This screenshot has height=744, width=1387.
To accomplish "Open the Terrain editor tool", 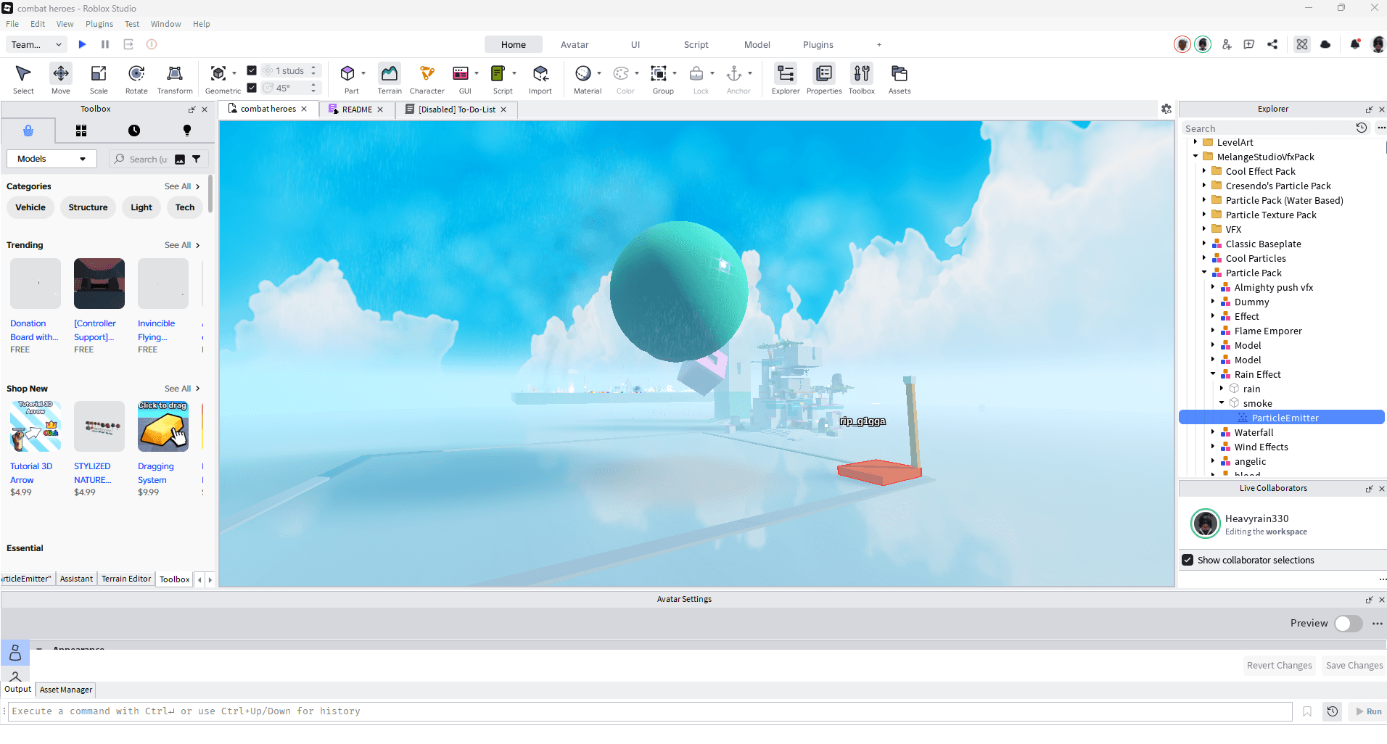I will [390, 78].
